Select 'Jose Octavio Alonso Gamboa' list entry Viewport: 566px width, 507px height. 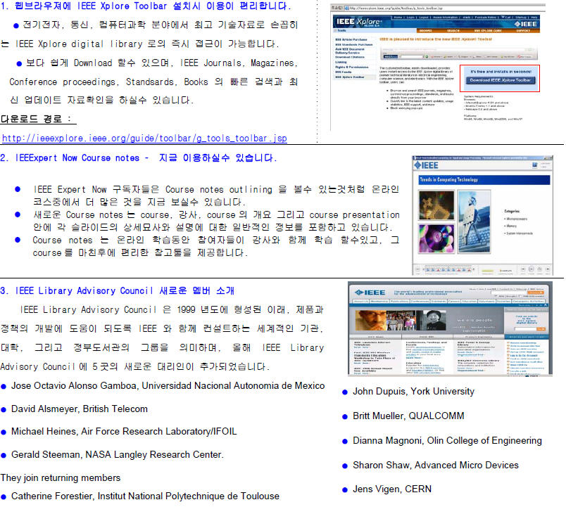pos(168,386)
